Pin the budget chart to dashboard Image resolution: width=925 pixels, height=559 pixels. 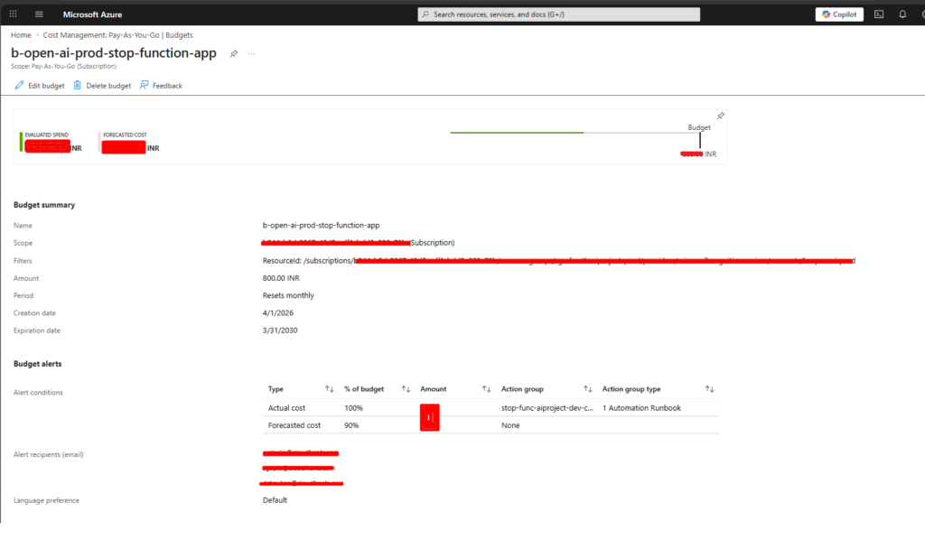click(720, 116)
